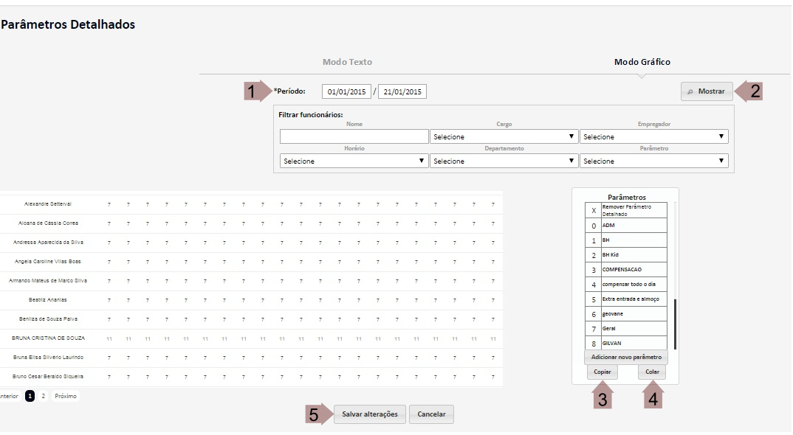Switch to Modo Texto tab
This screenshot has width=793, height=435.
pyautogui.click(x=347, y=62)
